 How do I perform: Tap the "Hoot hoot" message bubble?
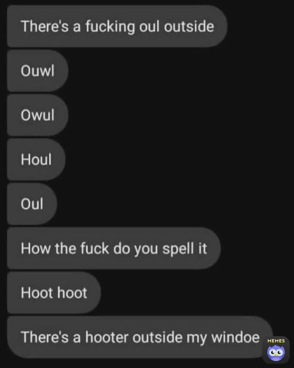click(54, 293)
